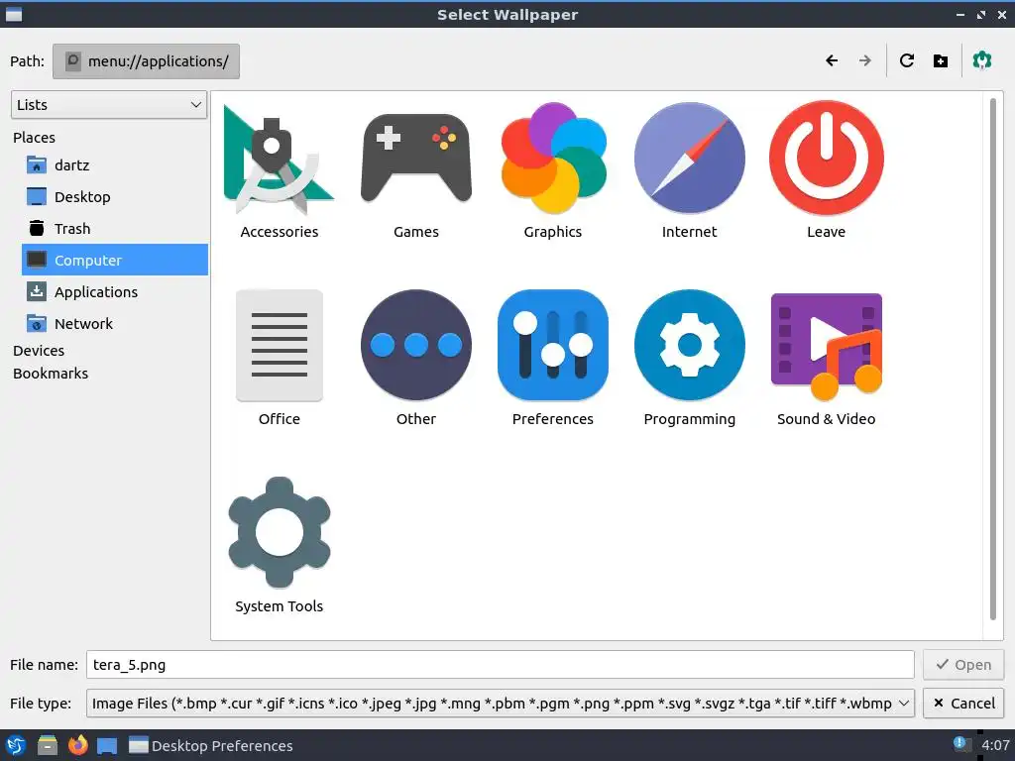Open the System Tools gear icon

click(x=279, y=532)
